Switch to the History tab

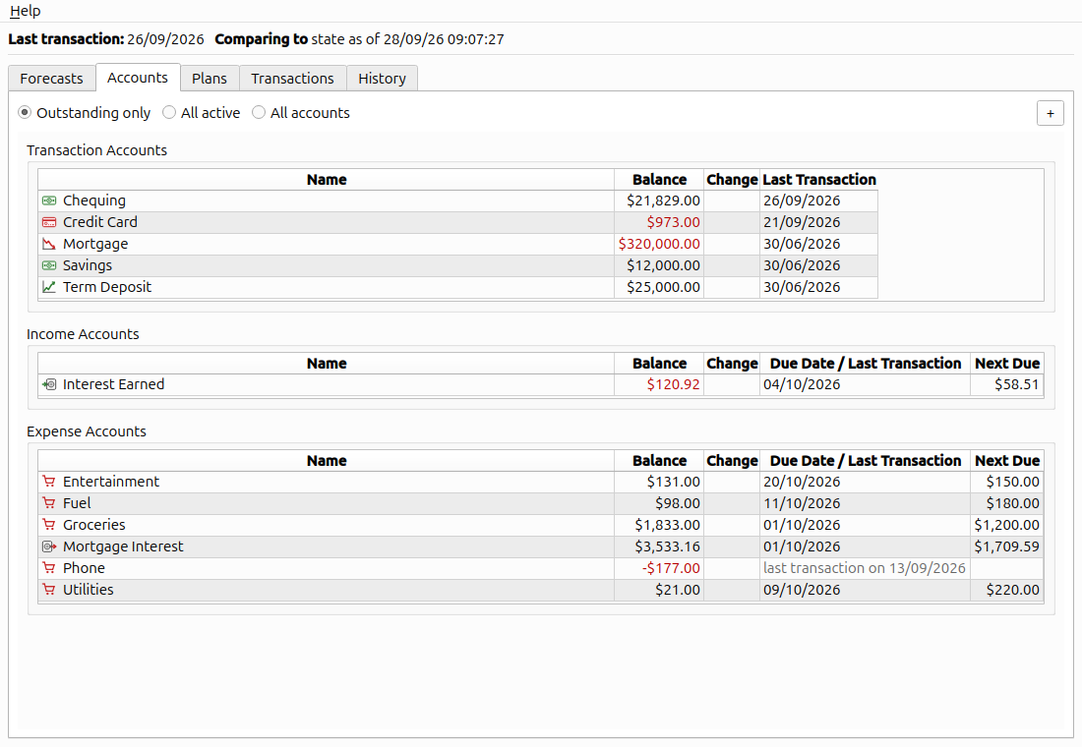point(383,79)
